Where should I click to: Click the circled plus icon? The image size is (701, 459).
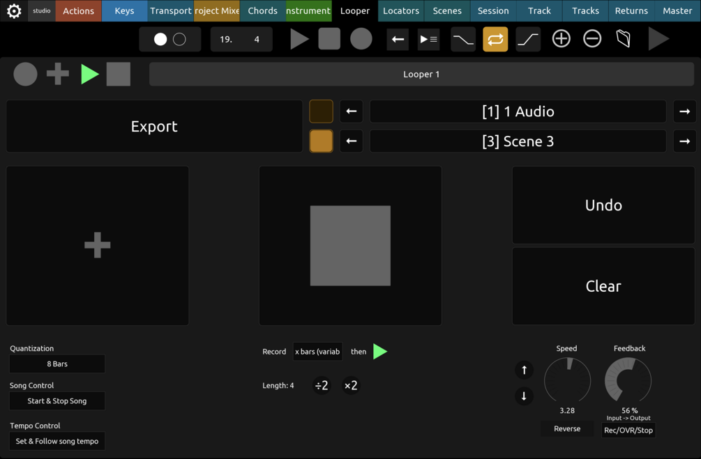point(561,39)
